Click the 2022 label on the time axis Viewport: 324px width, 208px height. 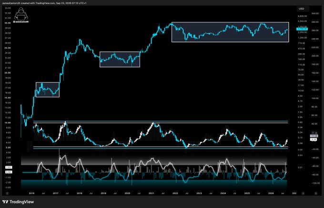pyautogui.click(x=175, y=193)
